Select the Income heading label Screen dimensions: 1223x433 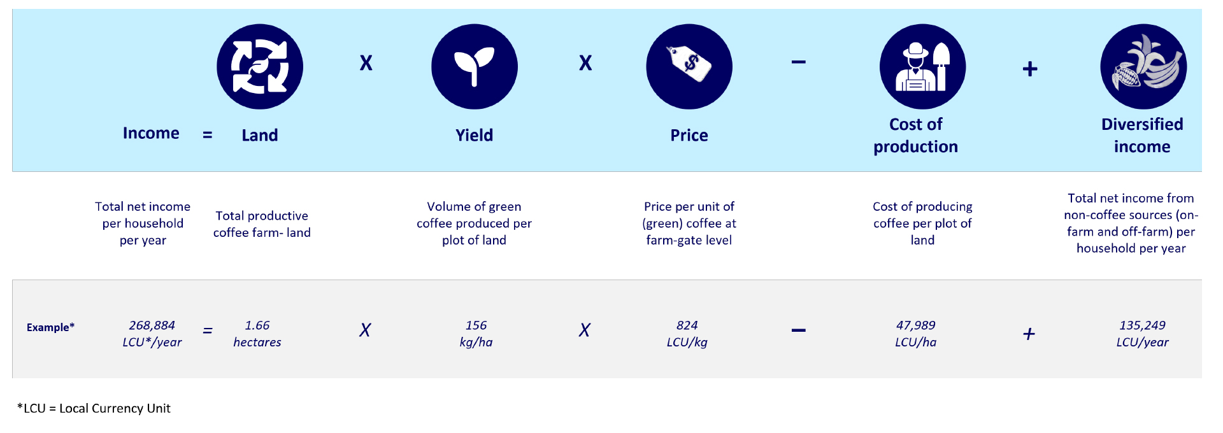(151, 133)
